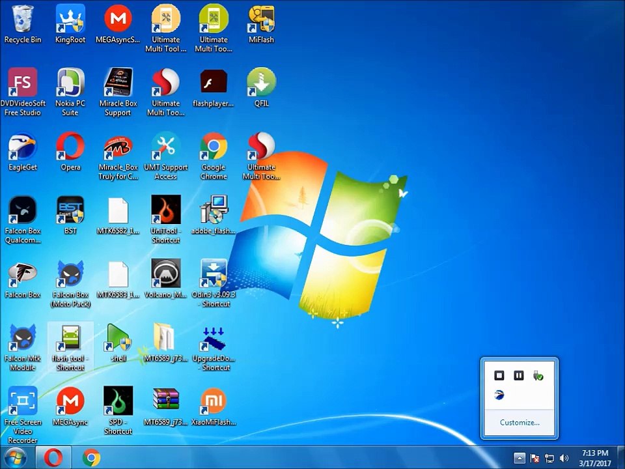The width and height of the screenshot is (625, 469).
Task: Select Miracle_Box Truly for C... icon
Action: (x=118, y=156)
